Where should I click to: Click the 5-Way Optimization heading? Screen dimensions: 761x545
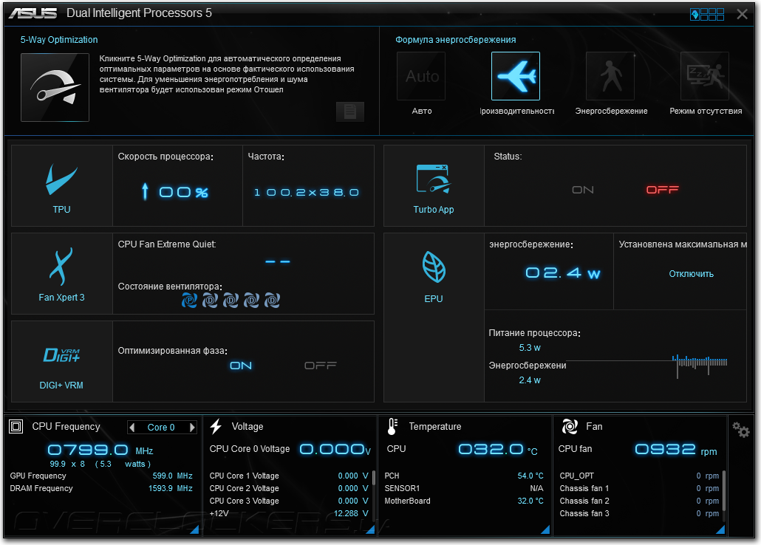[58, 40]
